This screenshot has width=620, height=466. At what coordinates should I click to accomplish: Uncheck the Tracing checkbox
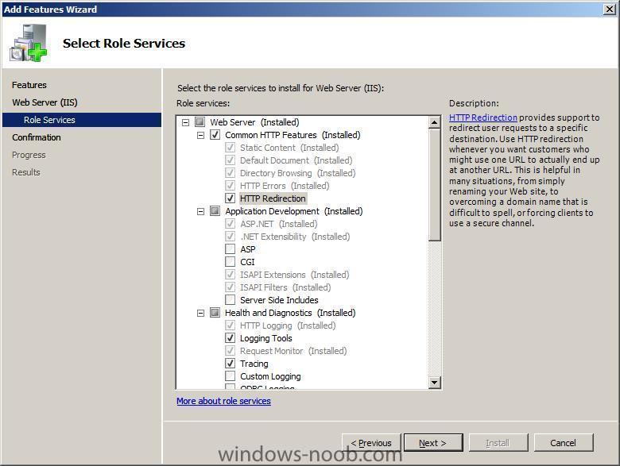(230, 364)
